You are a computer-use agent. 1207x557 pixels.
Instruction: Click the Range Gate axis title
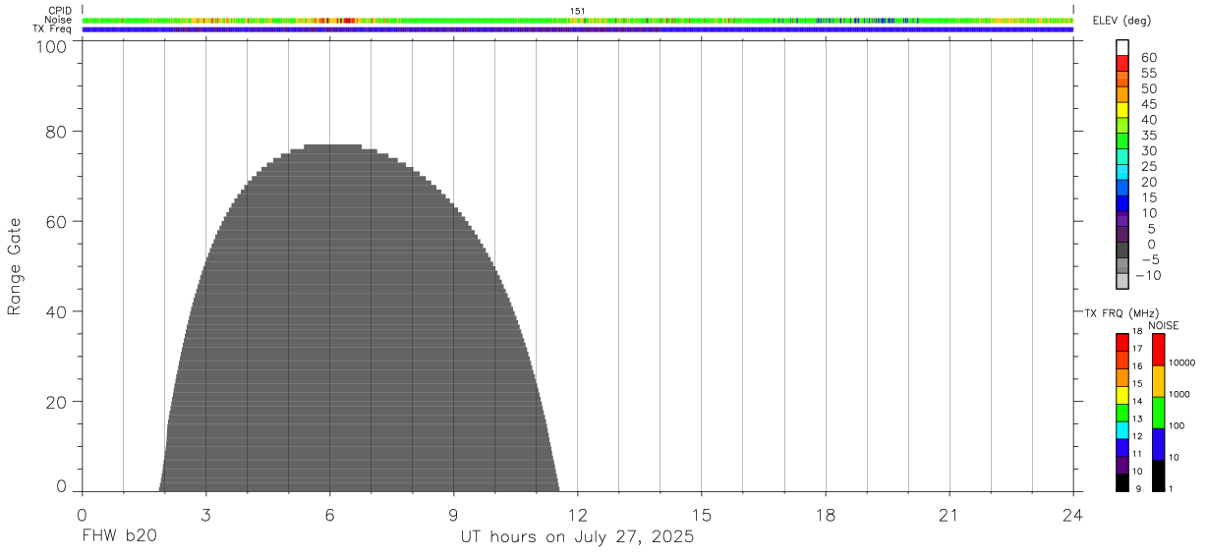point(15,266)
